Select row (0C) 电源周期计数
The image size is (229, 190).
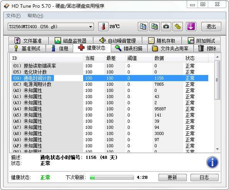coord(110,84)
